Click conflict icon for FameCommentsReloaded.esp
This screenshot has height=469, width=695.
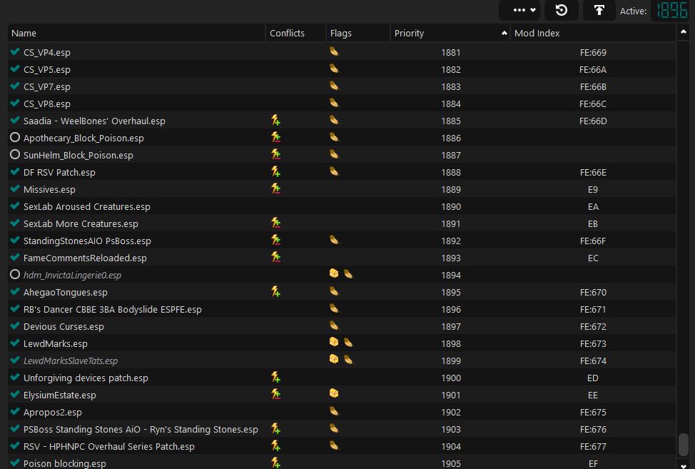275,257
